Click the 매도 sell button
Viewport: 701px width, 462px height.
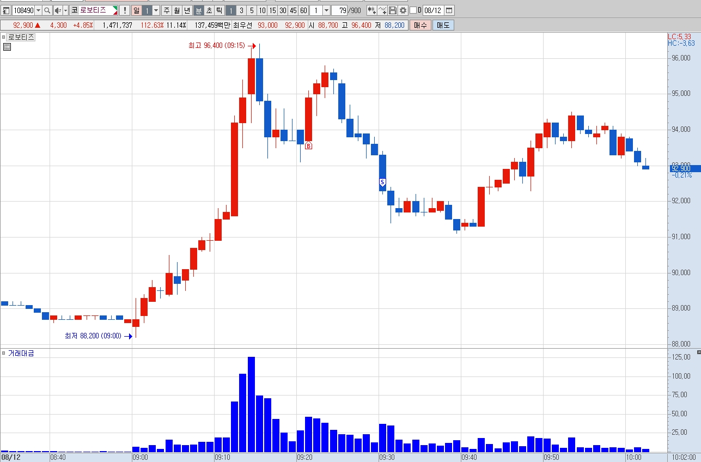pos(443,25)
